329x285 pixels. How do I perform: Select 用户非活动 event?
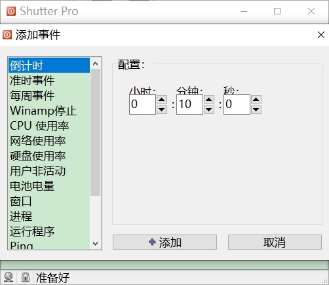pos(49,171)
